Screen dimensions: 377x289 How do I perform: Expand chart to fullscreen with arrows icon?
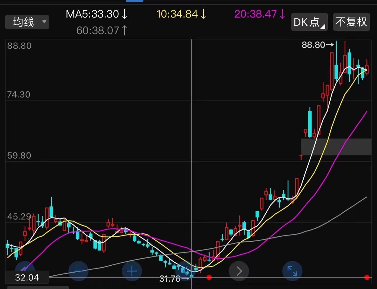(x=292, y=271)
